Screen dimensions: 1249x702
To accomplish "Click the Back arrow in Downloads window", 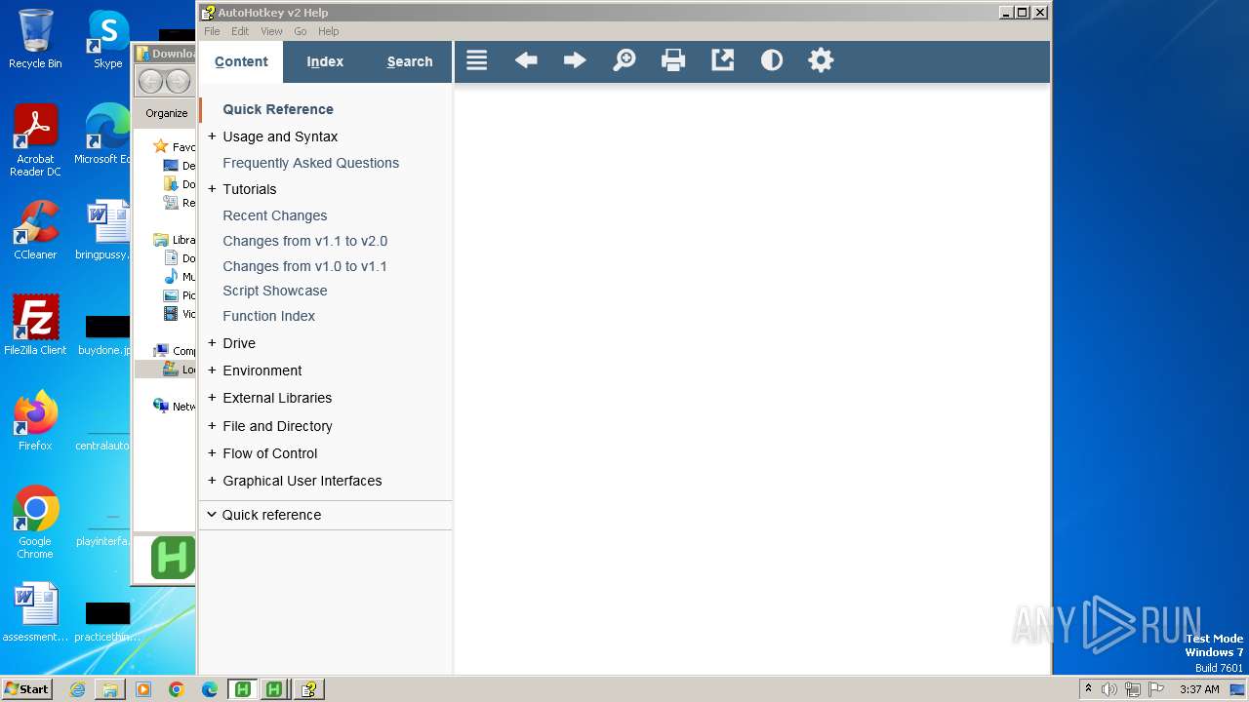I will coord(150,82).
